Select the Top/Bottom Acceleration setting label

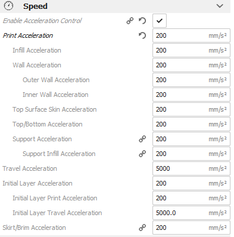point(47,124)
